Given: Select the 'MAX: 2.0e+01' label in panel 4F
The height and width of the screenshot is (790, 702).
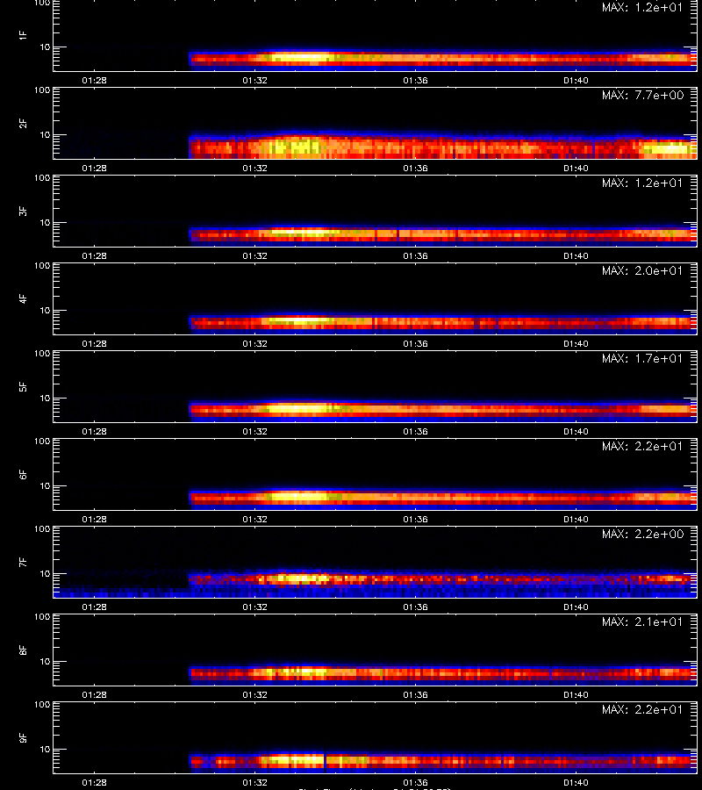Looking at the screenshot, I should pyautogui.click(x=642, y=270).
